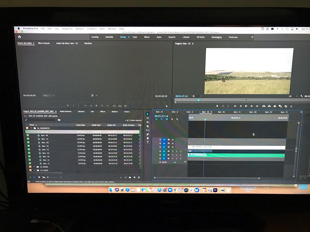Select the Ripple Edit tool
The image size is (310, 232).
[147, 122]
